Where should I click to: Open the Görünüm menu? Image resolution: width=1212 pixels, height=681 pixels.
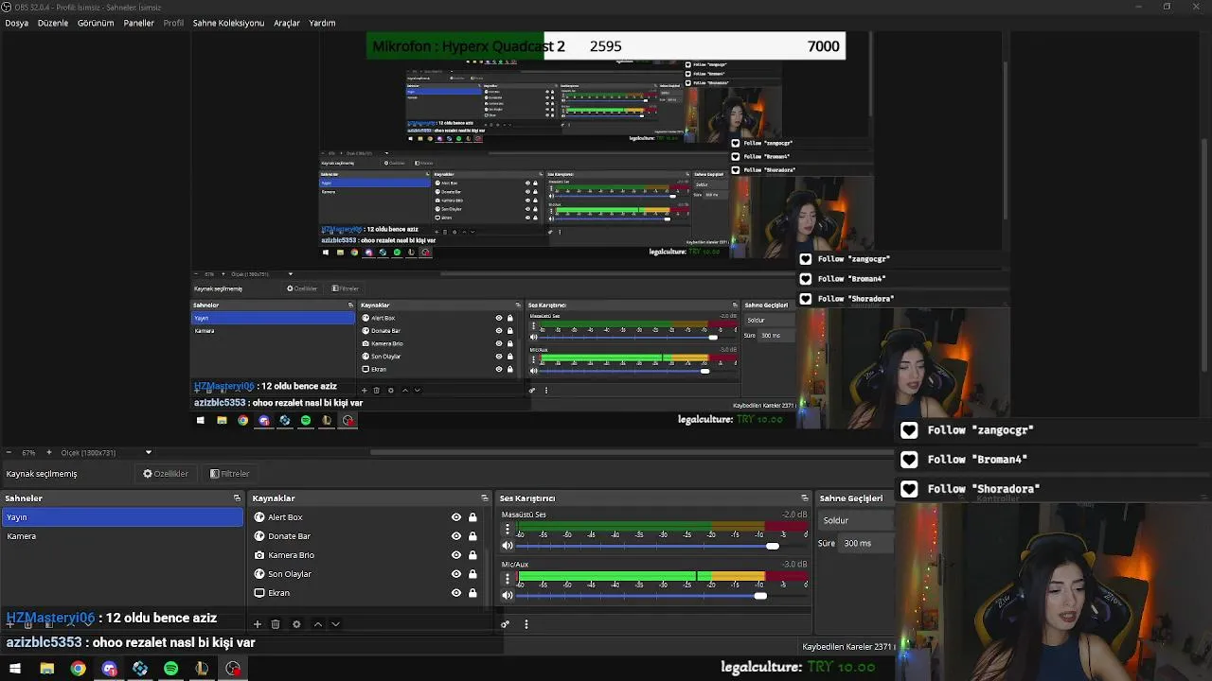click(x=96, y=23)
